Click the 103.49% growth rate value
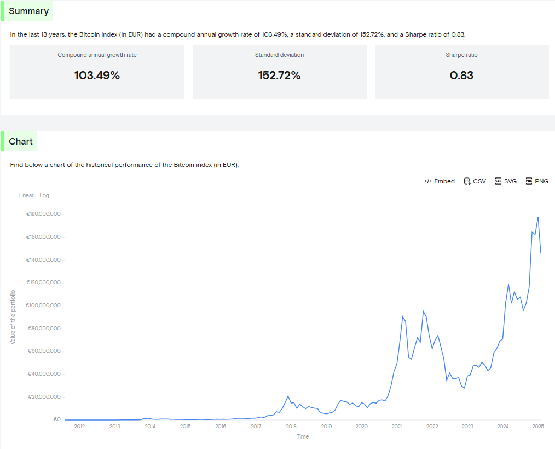The width and height of the screenshot is (555, 449). (x=97, y=76)
